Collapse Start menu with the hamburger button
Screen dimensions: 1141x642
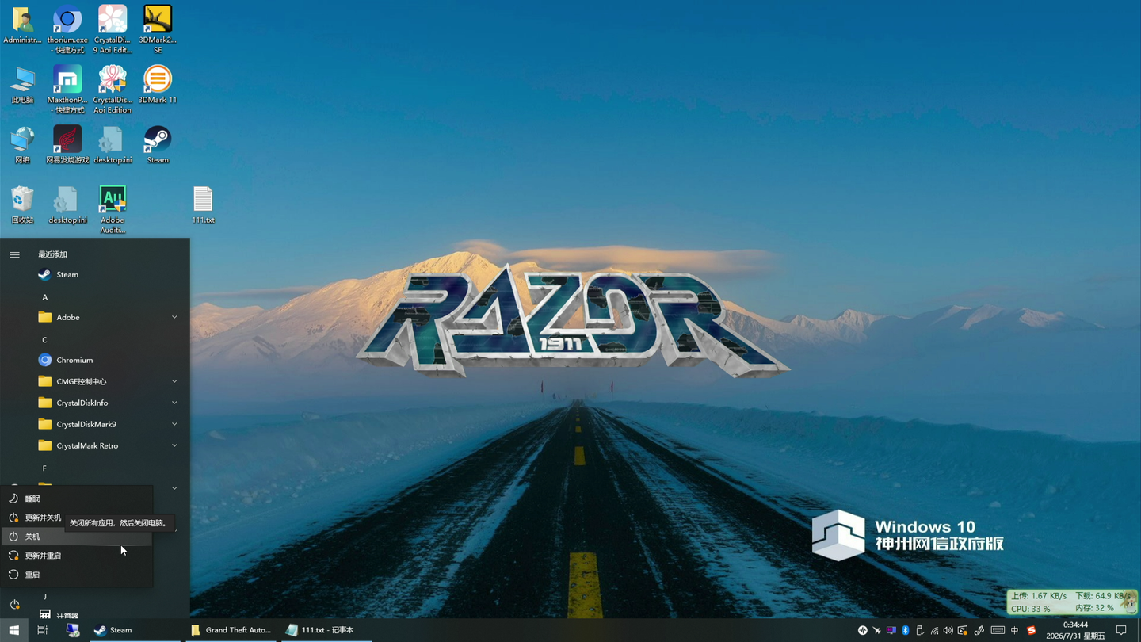[x=14, y=254]
